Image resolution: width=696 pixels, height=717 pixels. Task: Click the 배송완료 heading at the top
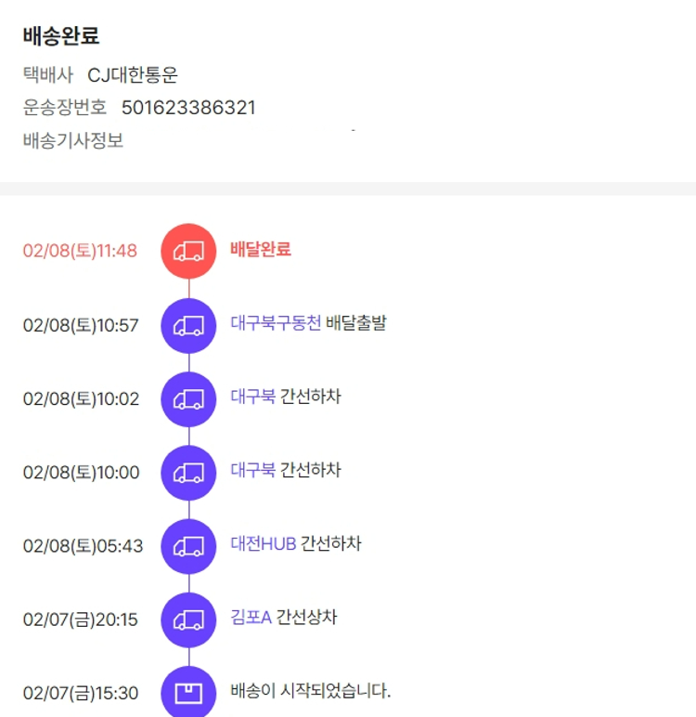coord(61,36)
